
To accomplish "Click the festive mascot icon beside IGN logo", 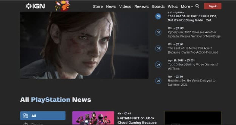I will [62, 6].
